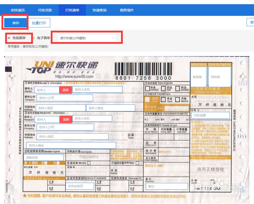Focus the 发件公司 input box

(65, 98)
